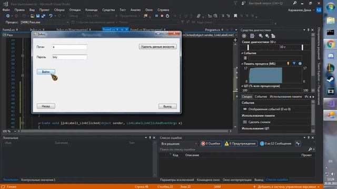Viewport: 337px width, 189px height.
Task: Open the Анализ menu
Action: (x=135, y=10)
